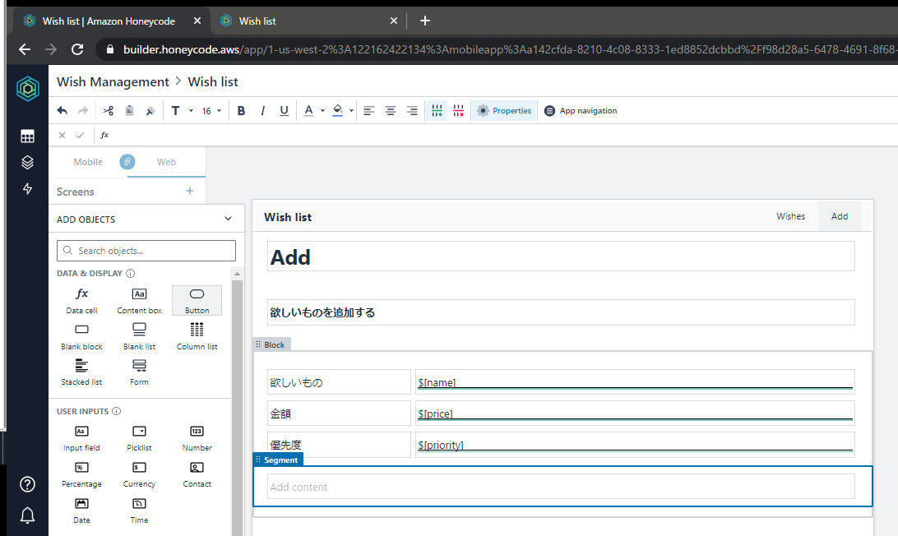Toggle bold formatting
The image size is (898, 536).
(241, 110)
